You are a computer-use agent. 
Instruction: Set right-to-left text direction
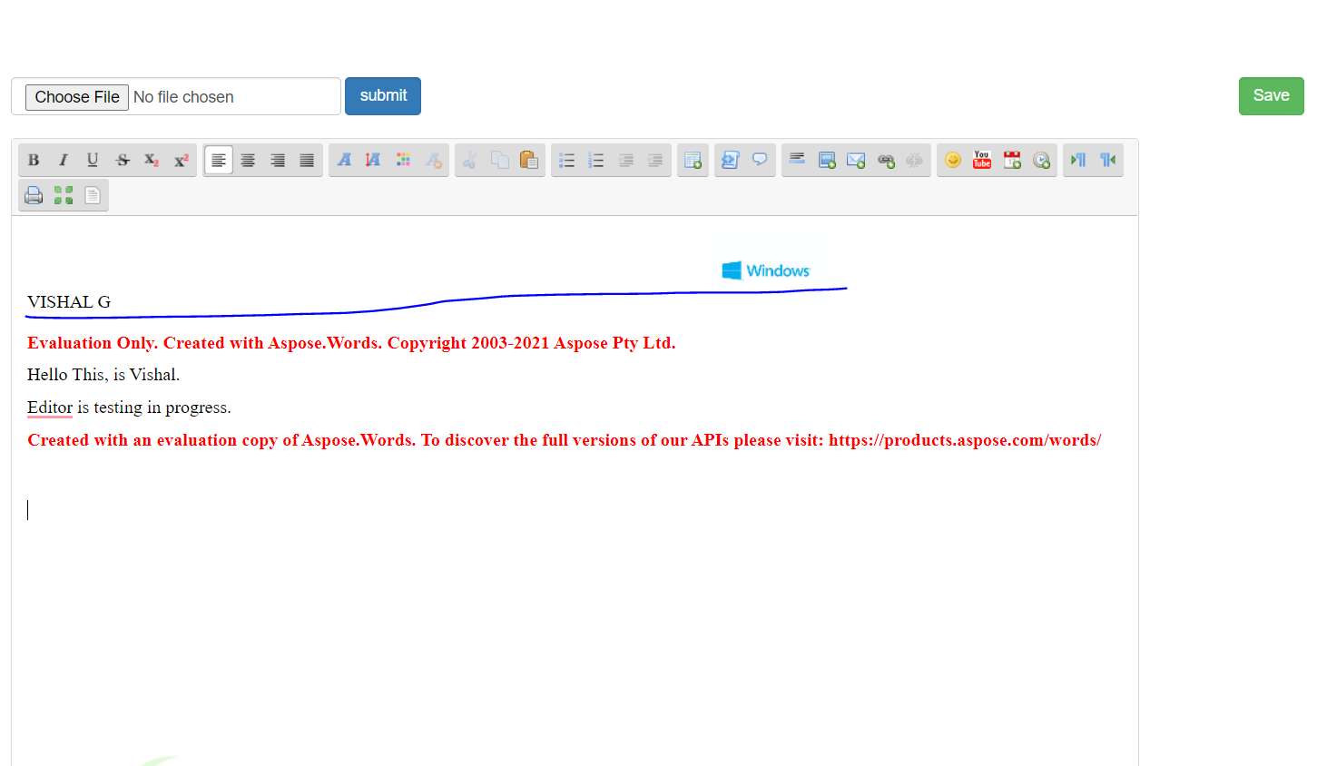1108,161
